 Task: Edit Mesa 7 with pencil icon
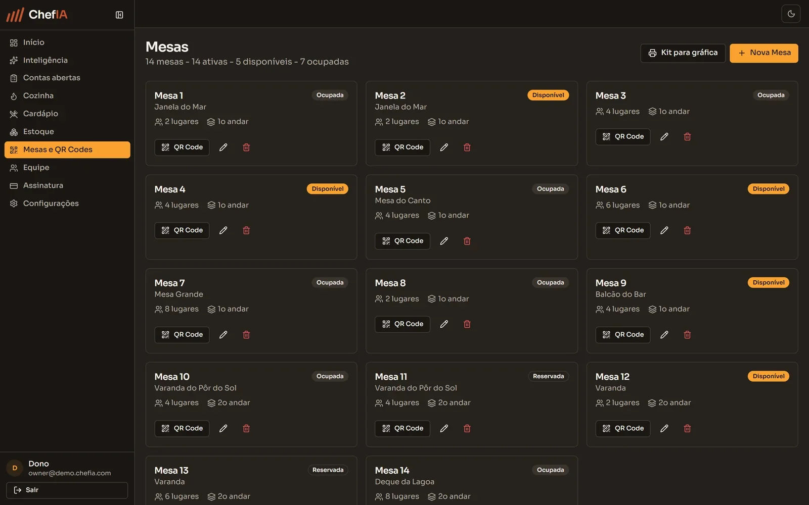pos(223,335)
